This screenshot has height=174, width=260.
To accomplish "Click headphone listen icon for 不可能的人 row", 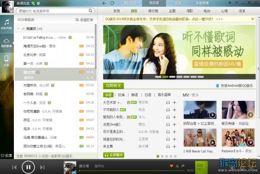I will pyautogui.click(x=168, y=110).
